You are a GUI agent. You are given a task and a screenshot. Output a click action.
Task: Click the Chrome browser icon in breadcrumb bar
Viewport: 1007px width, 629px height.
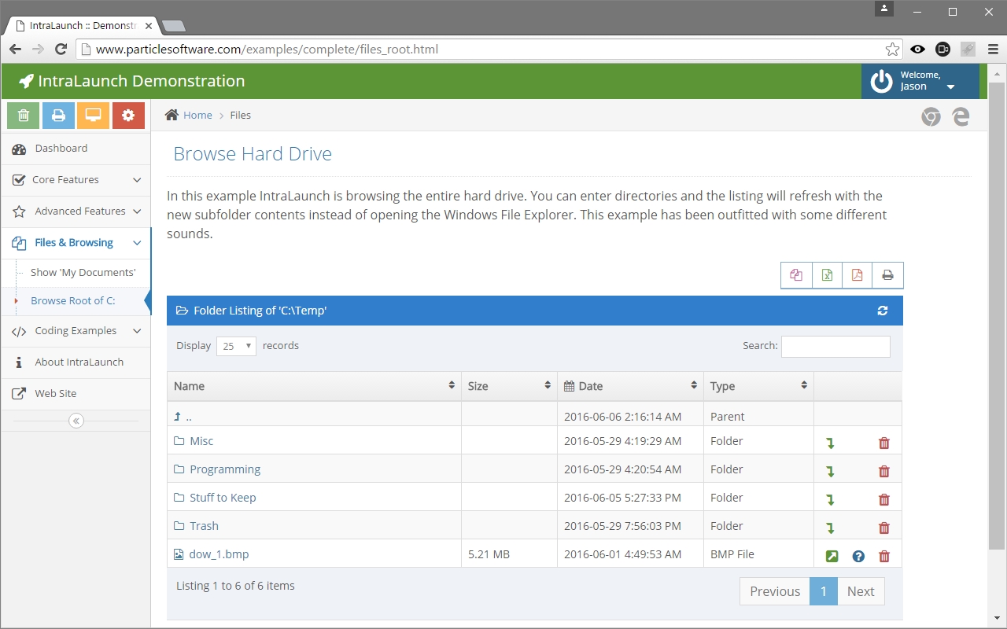pos(931,117)
